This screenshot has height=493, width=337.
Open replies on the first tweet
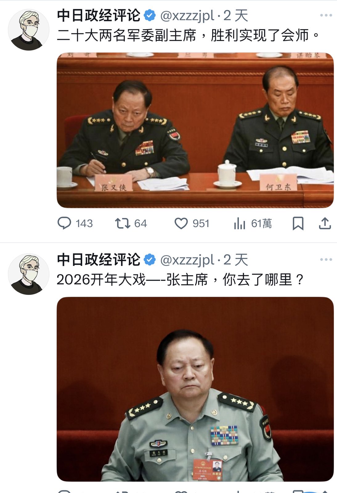point(75,223)
